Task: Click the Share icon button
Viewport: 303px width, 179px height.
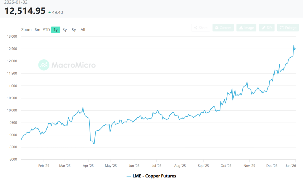Action: (201, 28)
